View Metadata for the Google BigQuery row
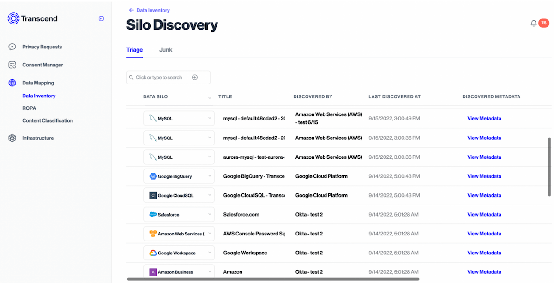Viewport: 554px width, 283px height. 484,176
